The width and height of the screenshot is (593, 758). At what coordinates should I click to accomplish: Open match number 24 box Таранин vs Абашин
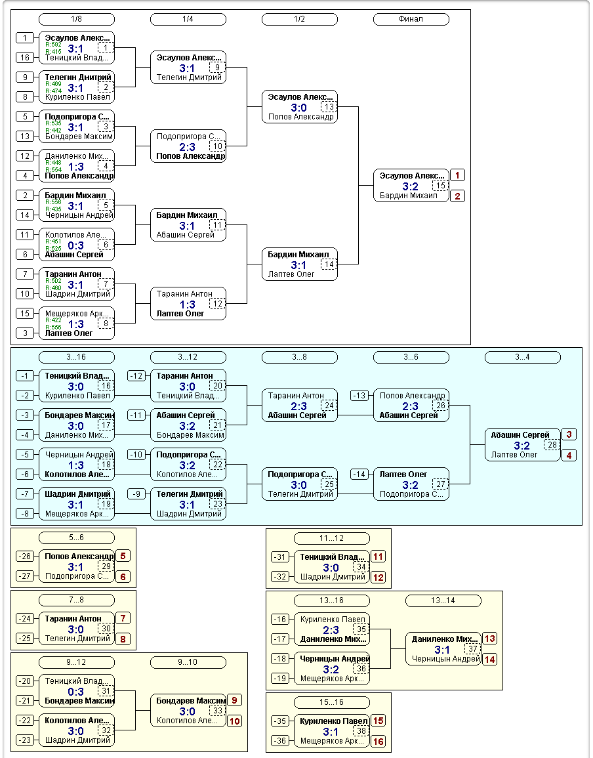pos(329,406)
